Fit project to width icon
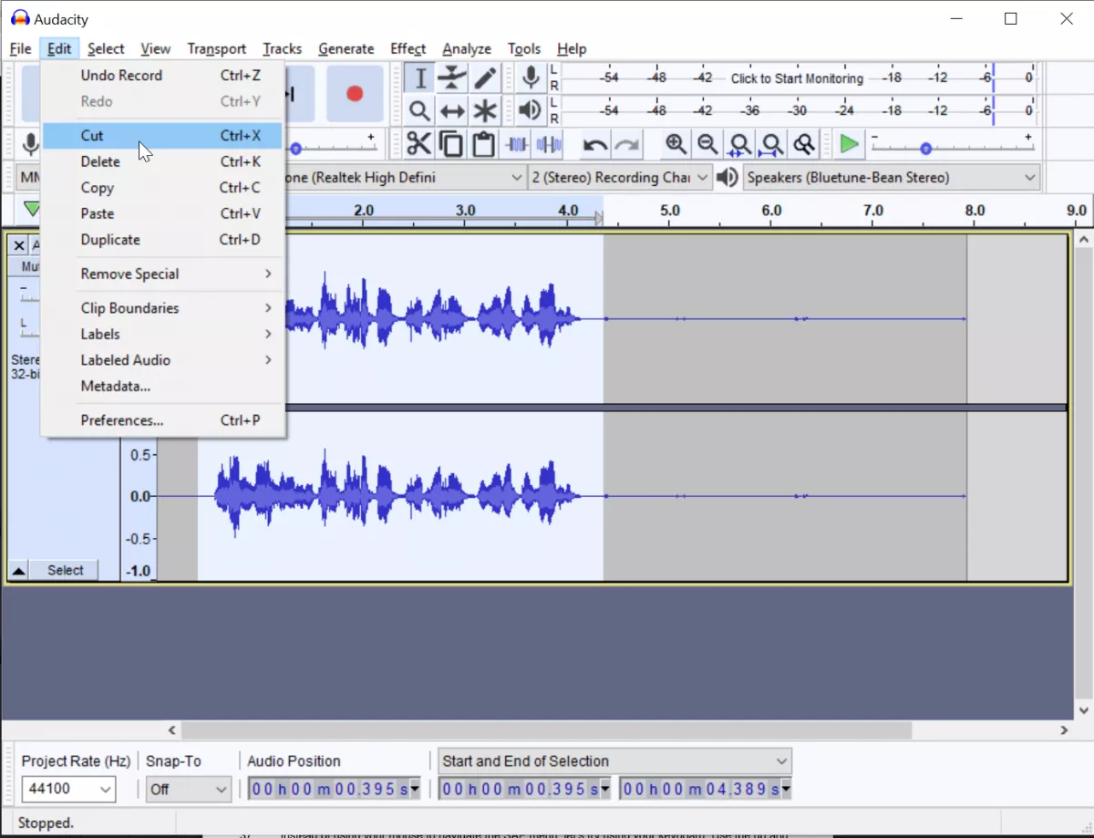The width and height of the screenshot is (1094, 838). click(x=771, y=144)
